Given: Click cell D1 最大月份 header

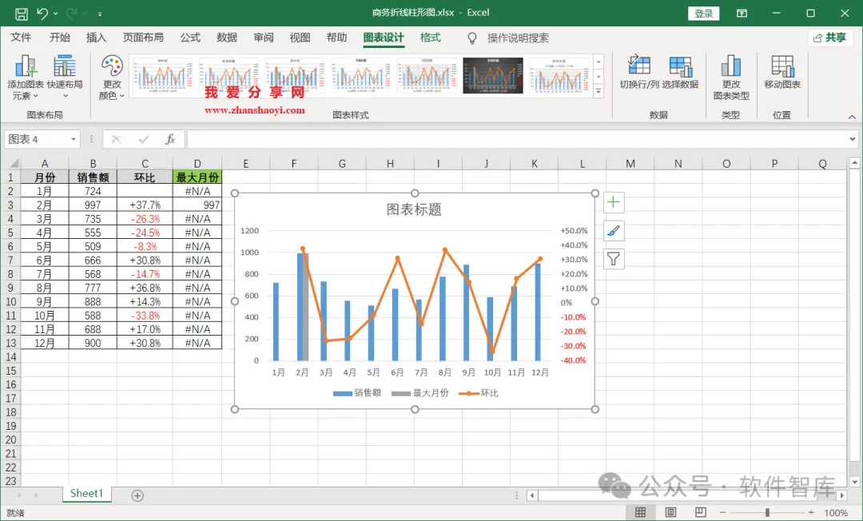Looking at the screenshot, I should coord(197,177).
